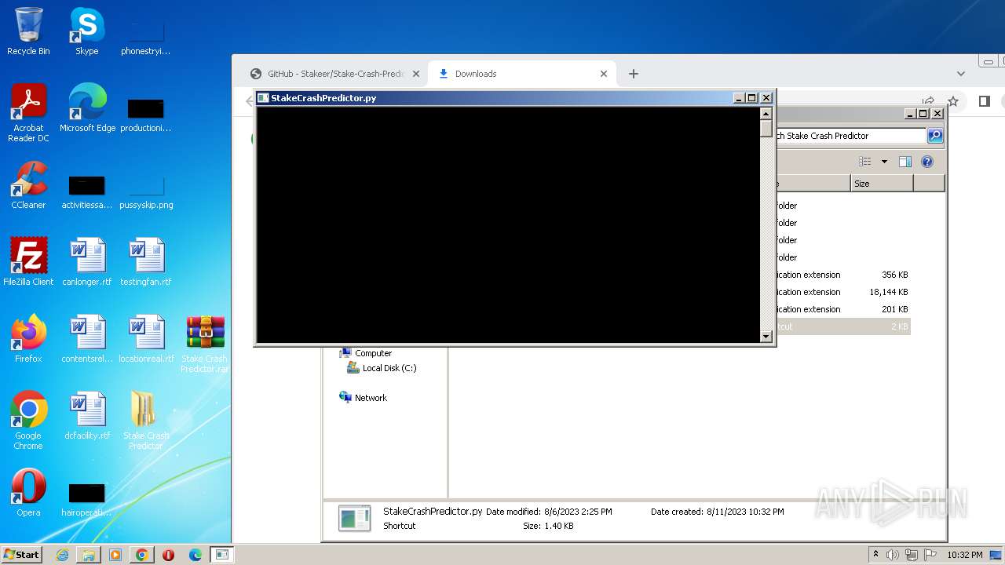Screen dimensions: 1005x565
Task: Open the Start menu
Action: [21, 554]
